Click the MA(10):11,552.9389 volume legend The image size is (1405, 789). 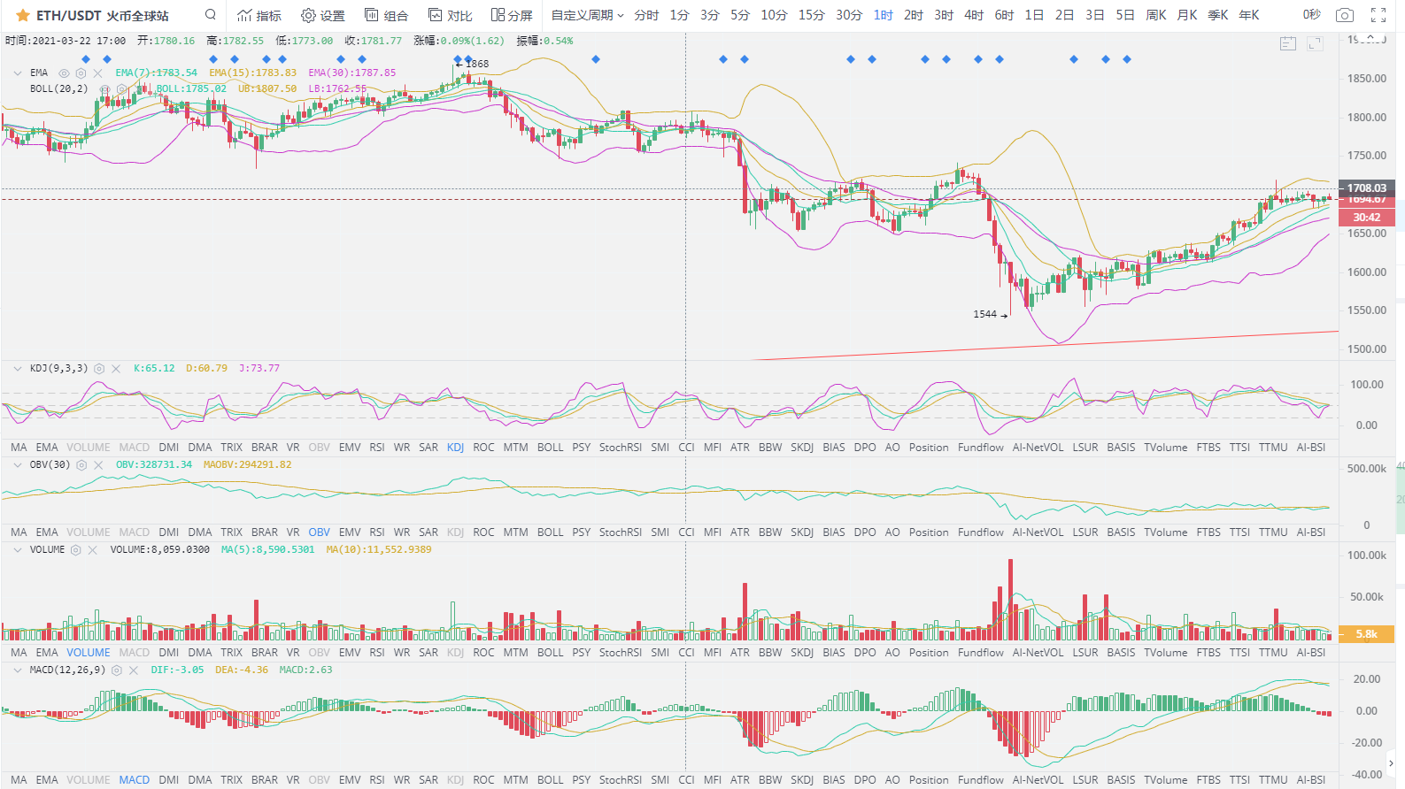coord(379,550)
